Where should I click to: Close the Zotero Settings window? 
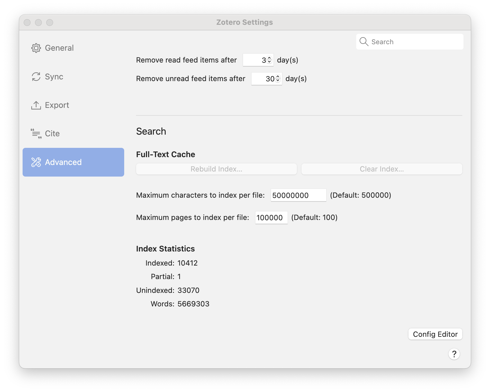(x=27, y=23)
